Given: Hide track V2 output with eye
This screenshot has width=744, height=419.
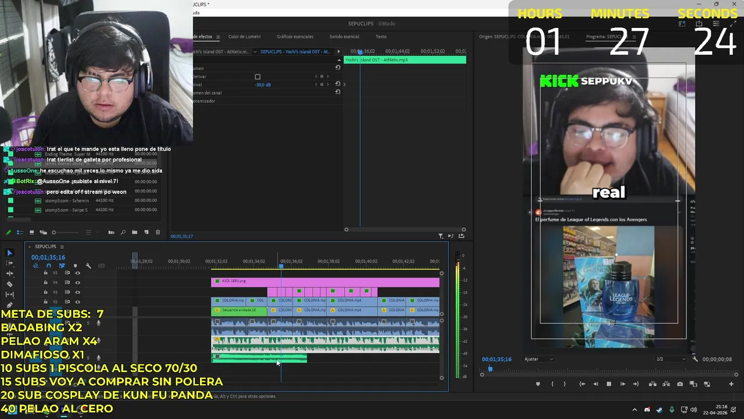Looking at the screenshot, I should click(x=77, y=301).
